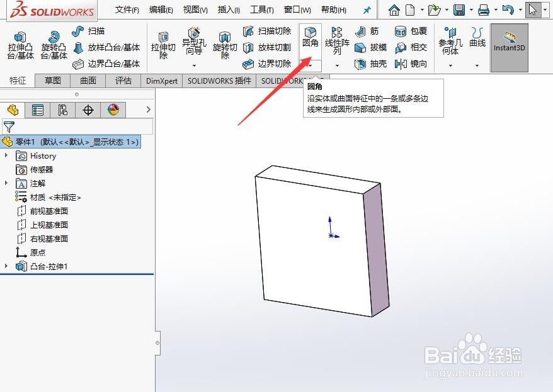Open dropdown arrow next to New document icon
The width and height of the screenshot is (553, 392).
422,10
